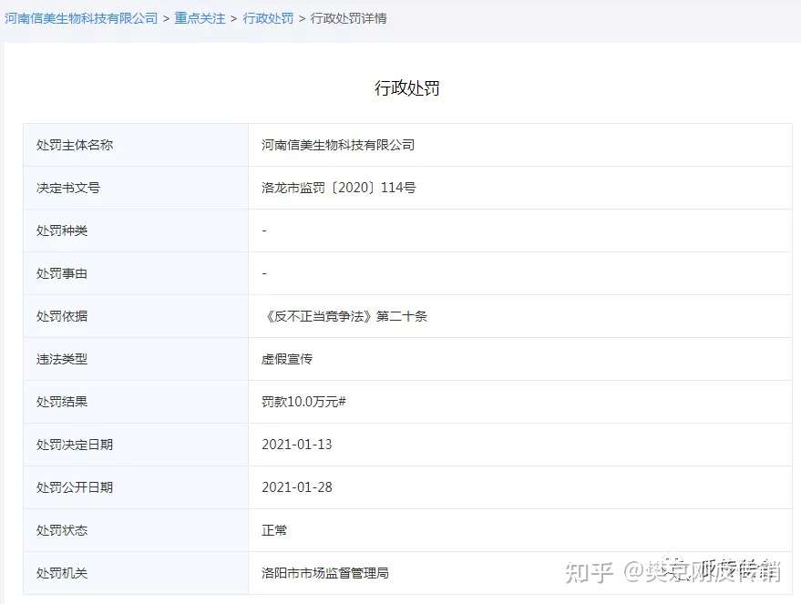
Task: Click the 处罚结果 label
Action: [62, 402]
